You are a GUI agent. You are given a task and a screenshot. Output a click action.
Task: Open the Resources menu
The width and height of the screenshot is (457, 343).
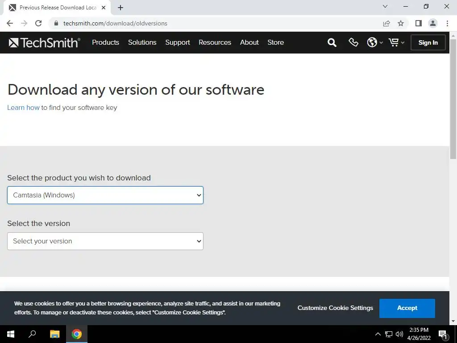coord(215,42)
